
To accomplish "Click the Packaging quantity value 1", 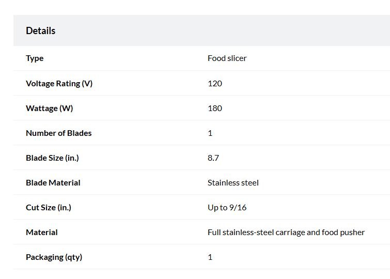I will (x=210, y=257).
